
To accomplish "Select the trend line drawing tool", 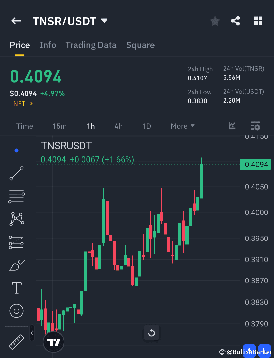I will point(16,174).
